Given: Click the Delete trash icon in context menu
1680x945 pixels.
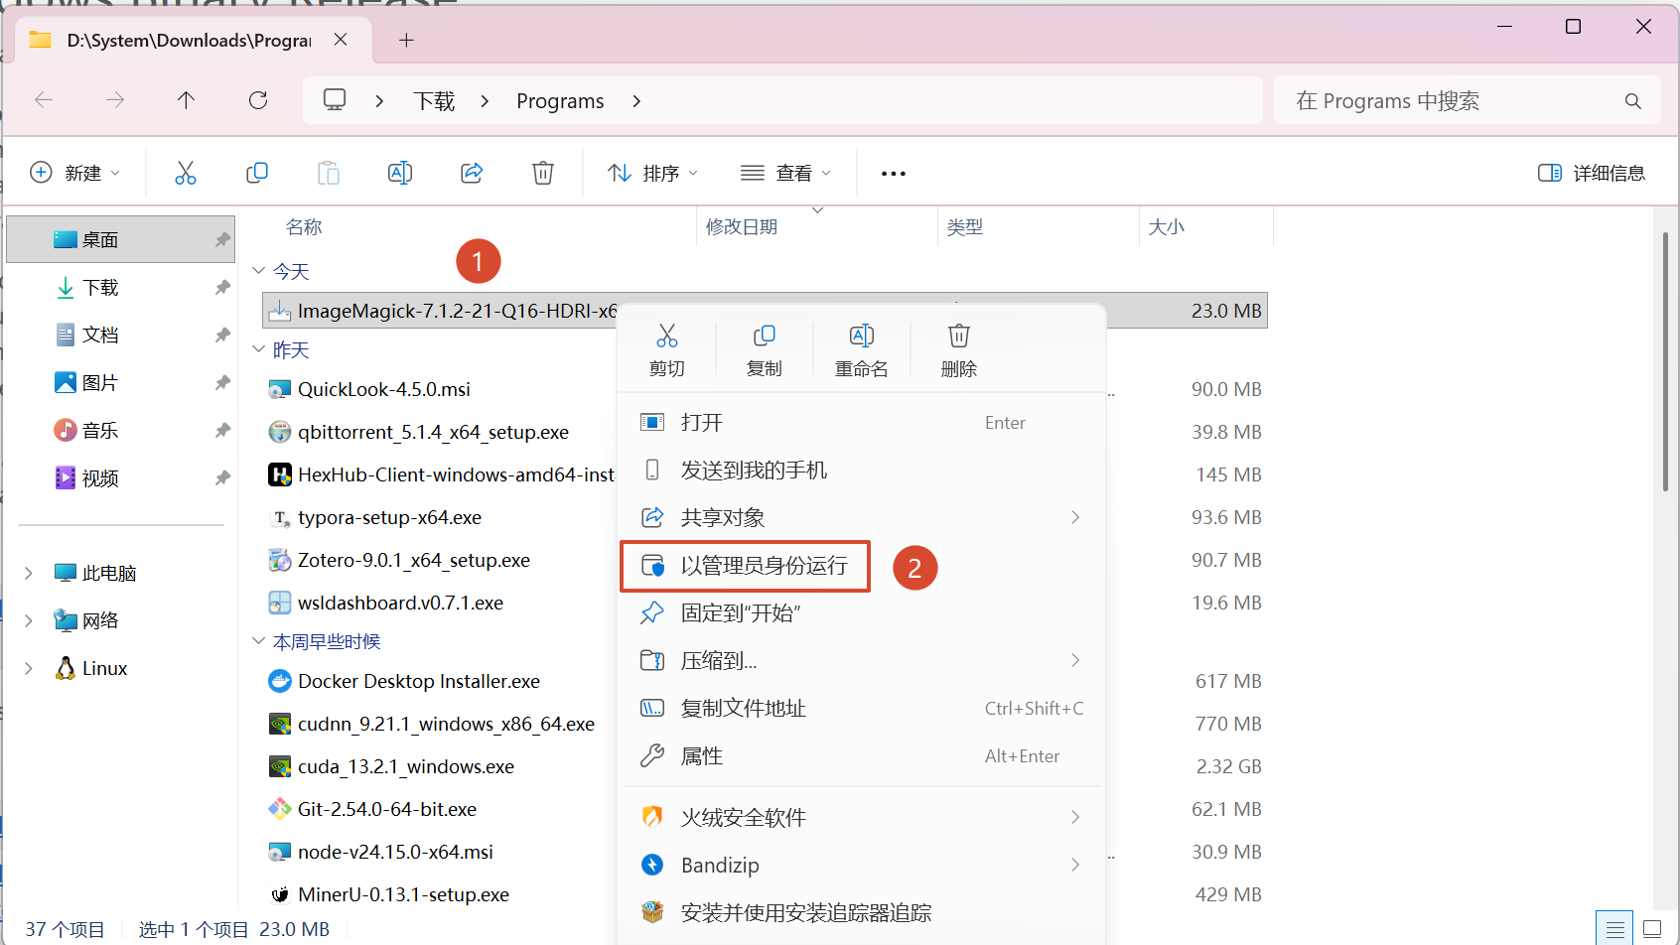Looking at the screenshot, I should [x=958, y=337].
